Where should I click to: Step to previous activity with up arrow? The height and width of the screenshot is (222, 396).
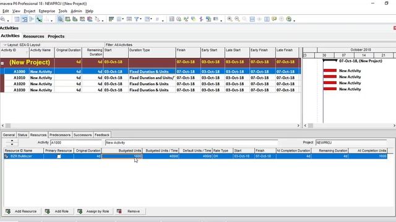click(x=12, y=141)
